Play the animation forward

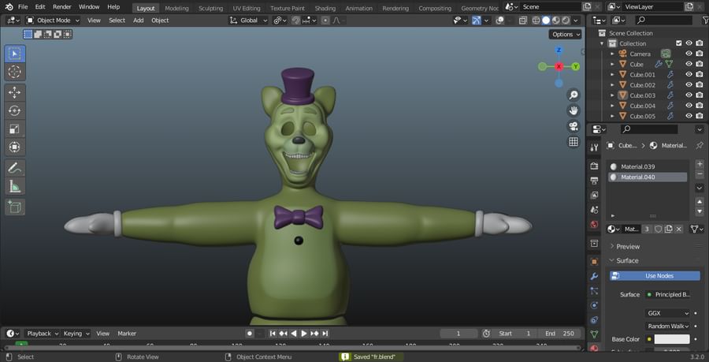pos(304,334)
